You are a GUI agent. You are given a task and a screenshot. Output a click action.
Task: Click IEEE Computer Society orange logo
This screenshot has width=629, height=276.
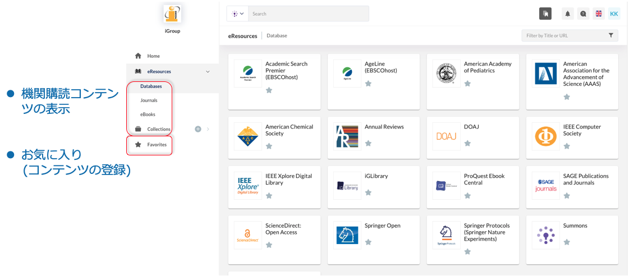tap(545, 136)
